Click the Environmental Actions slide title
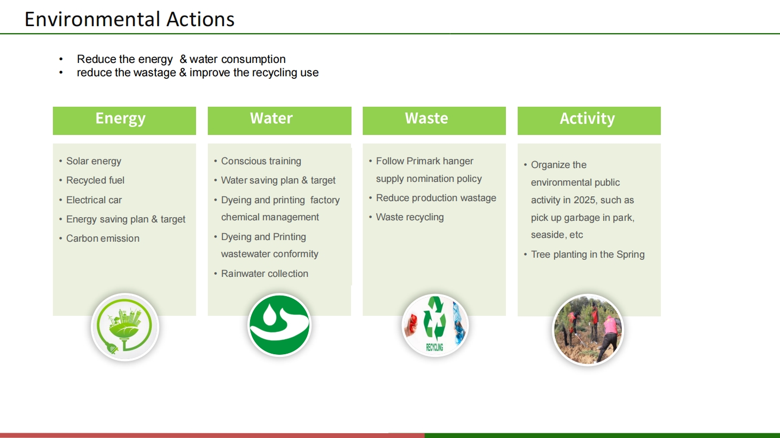Screen dimensions: 780x438 click(129, 19)
